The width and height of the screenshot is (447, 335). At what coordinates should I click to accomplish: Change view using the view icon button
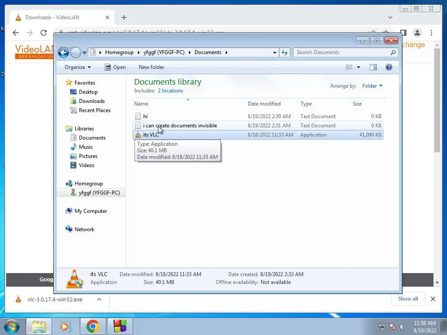[349, 67]
